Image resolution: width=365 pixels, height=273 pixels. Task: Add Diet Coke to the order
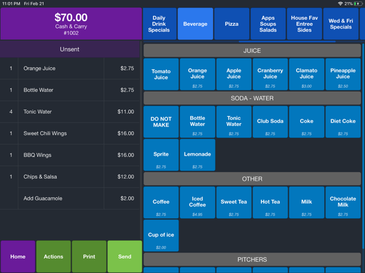coord(343,122)
